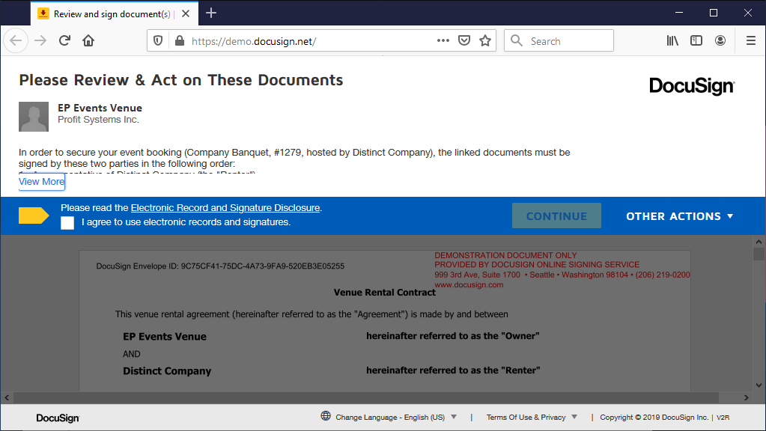The width and height of the screenshot is (766, 431).
Task: Click the globe language icon
Action: [326, 416]
